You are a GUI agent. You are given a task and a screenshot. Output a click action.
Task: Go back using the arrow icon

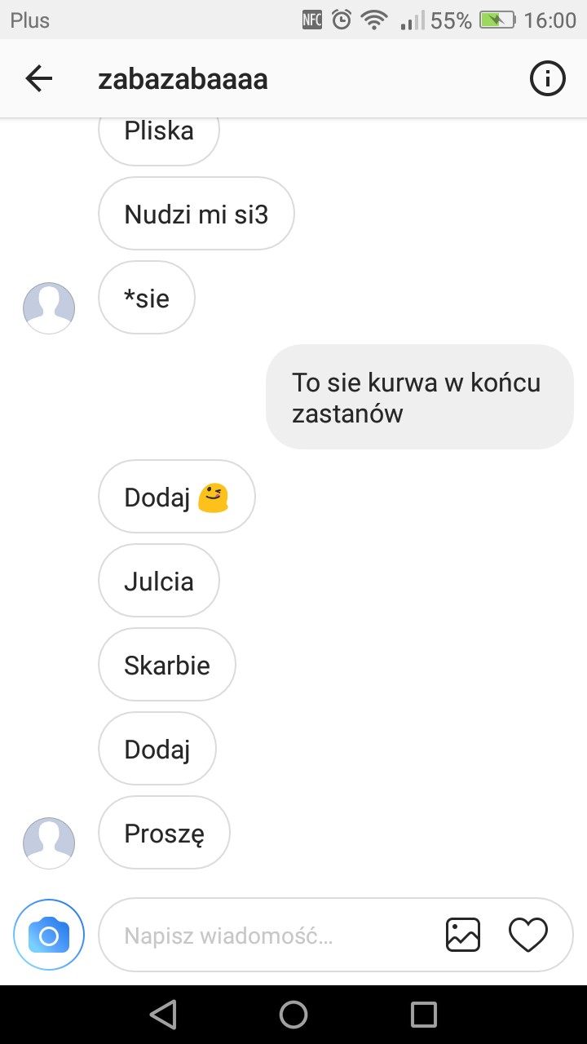click(38, 79)
